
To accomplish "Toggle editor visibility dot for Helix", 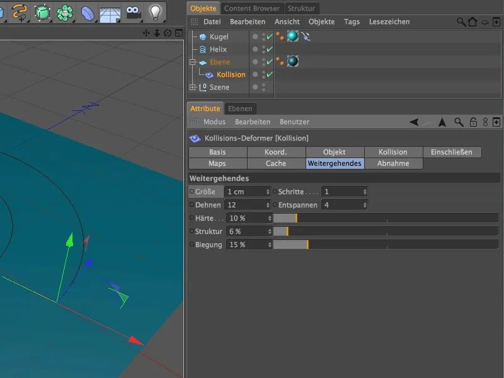I will coord(255,49).
